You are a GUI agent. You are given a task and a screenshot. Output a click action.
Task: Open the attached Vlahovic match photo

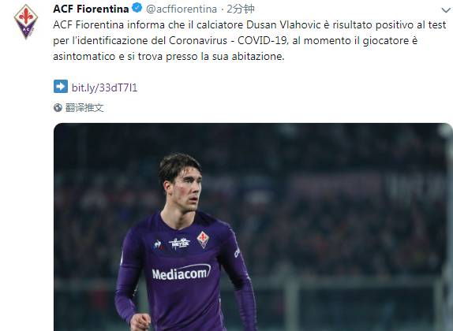tap(253, 227)
